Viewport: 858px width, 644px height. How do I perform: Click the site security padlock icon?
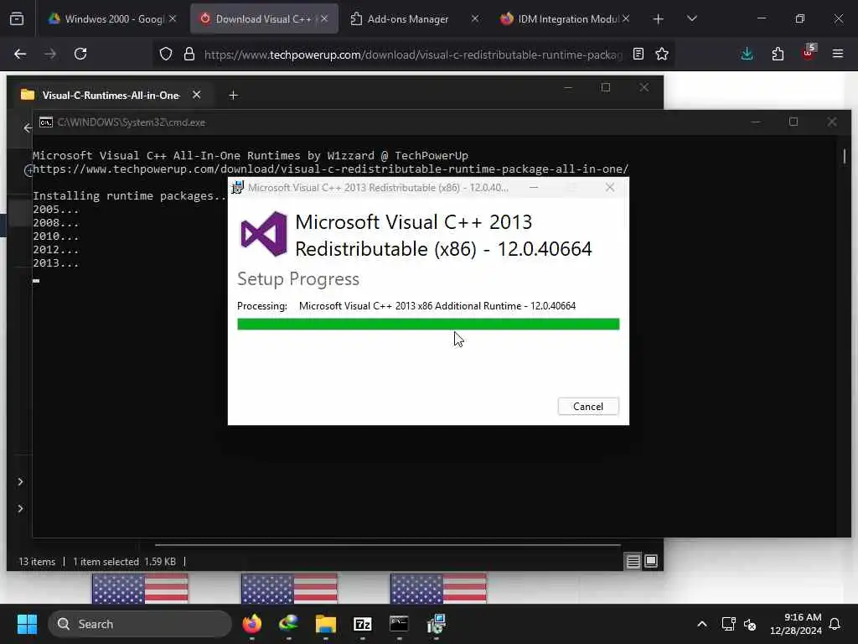[189, 54]
